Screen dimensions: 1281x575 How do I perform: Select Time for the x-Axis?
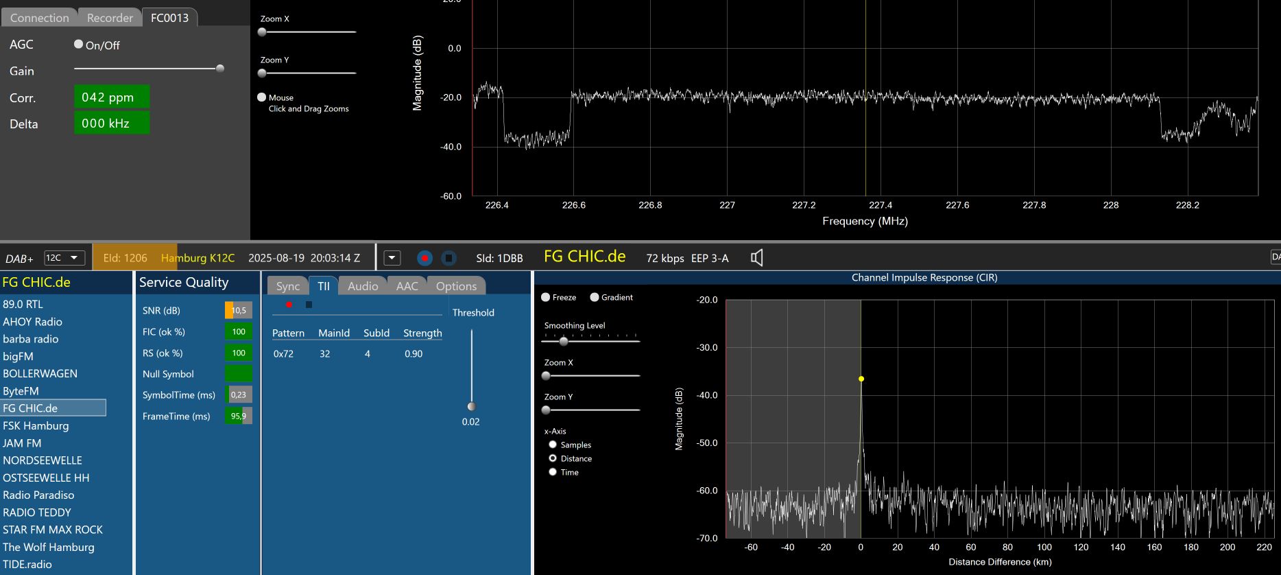[553, 472]
